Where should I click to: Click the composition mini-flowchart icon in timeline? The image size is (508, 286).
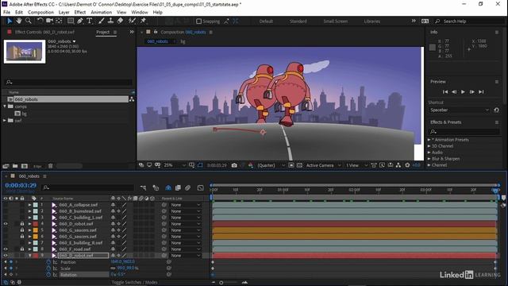143,187
